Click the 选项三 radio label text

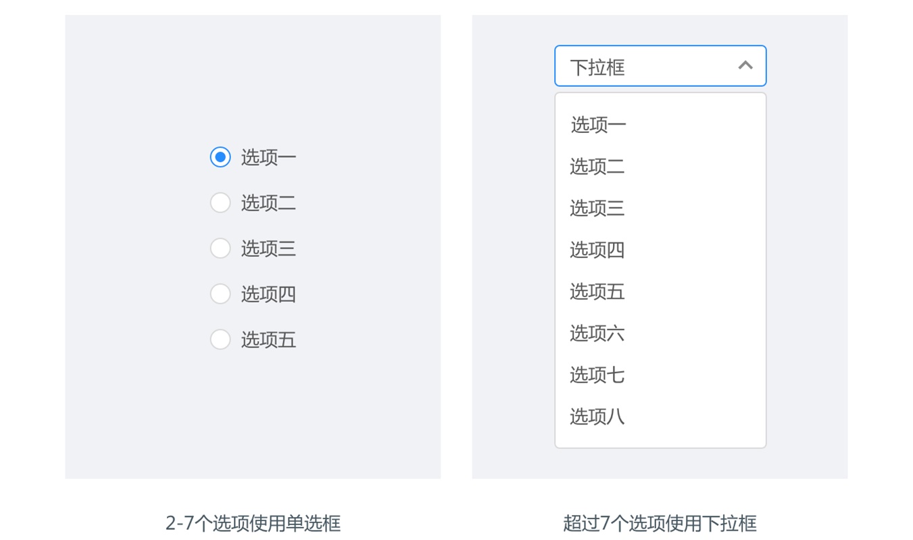pyautogui.click(x=269, y=249)
